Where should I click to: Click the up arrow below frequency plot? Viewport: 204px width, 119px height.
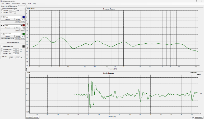click(27, 68)
